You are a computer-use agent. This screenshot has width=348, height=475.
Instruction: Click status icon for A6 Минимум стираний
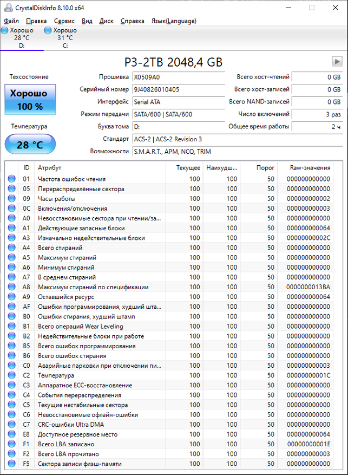point(12,267)
